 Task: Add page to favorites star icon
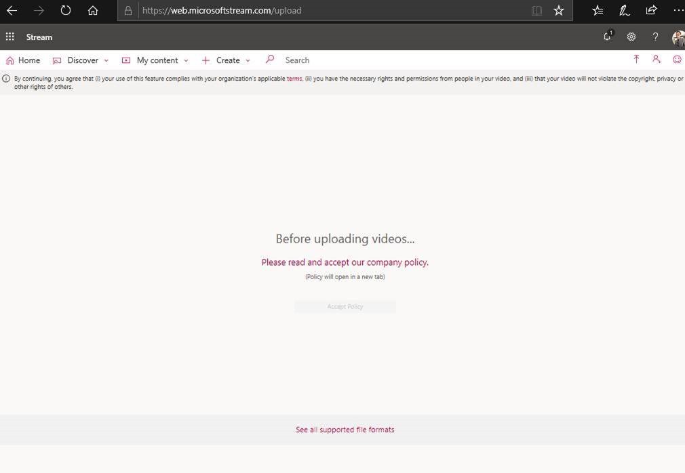[x=559, y=11]
